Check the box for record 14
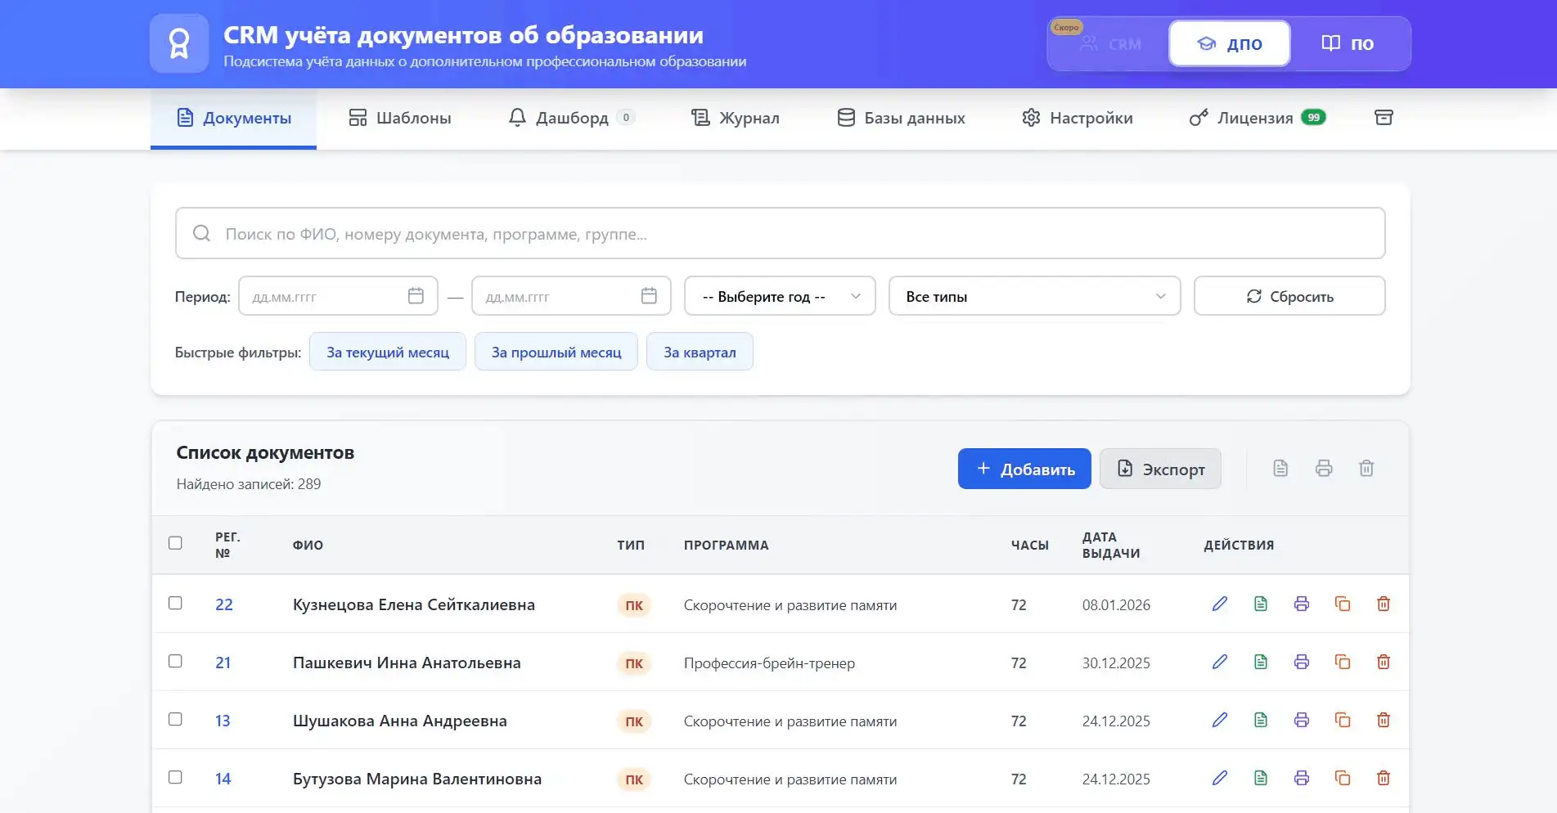Image resolution: width=1557 pixels, height=813 pixels. [175, 777]
